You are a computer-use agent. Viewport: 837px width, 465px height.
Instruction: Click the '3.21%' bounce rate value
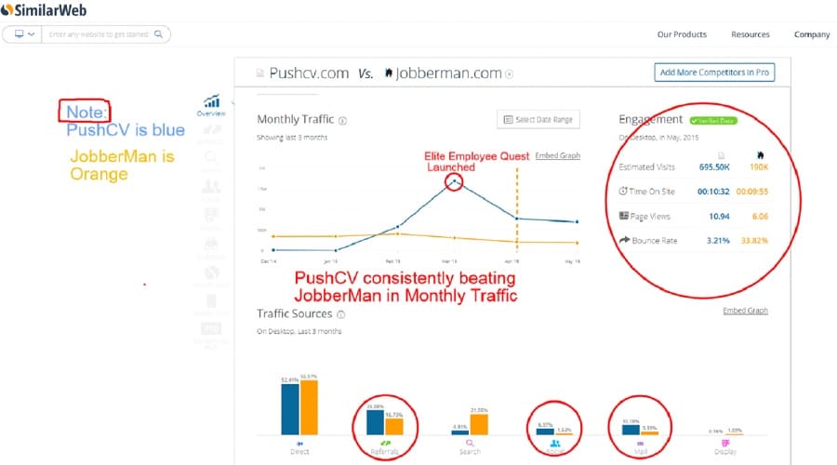tap(718, 241)
